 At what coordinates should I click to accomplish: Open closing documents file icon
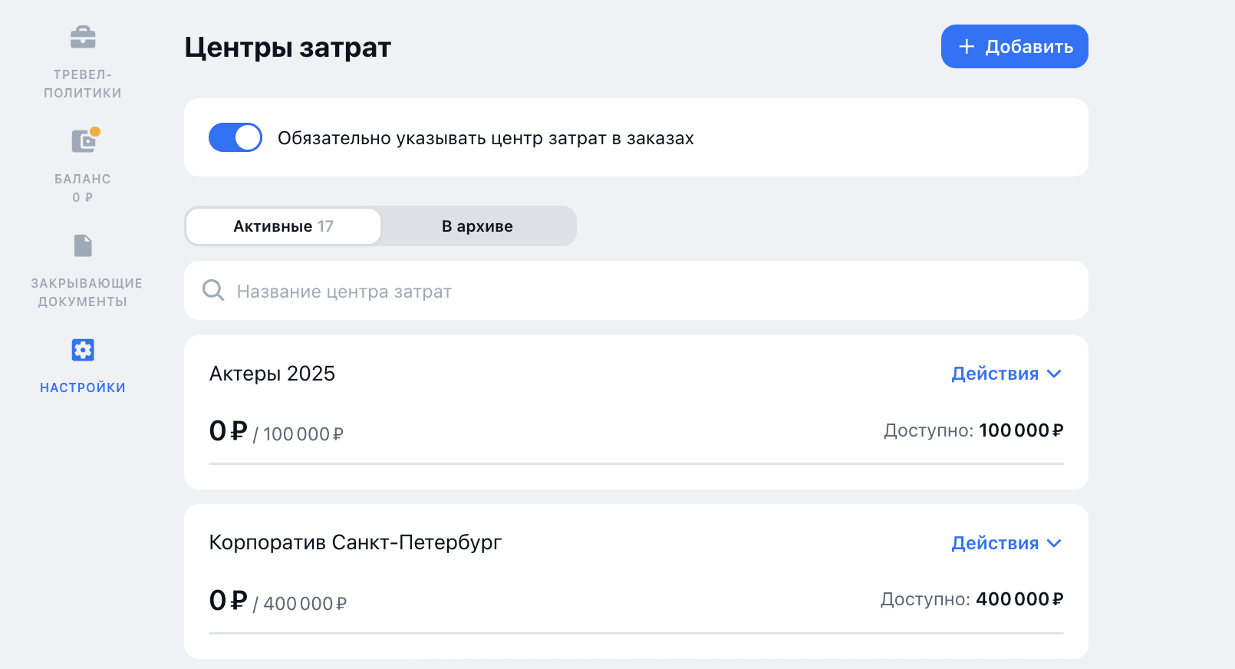pyautogui.click(x=83, y=246)
